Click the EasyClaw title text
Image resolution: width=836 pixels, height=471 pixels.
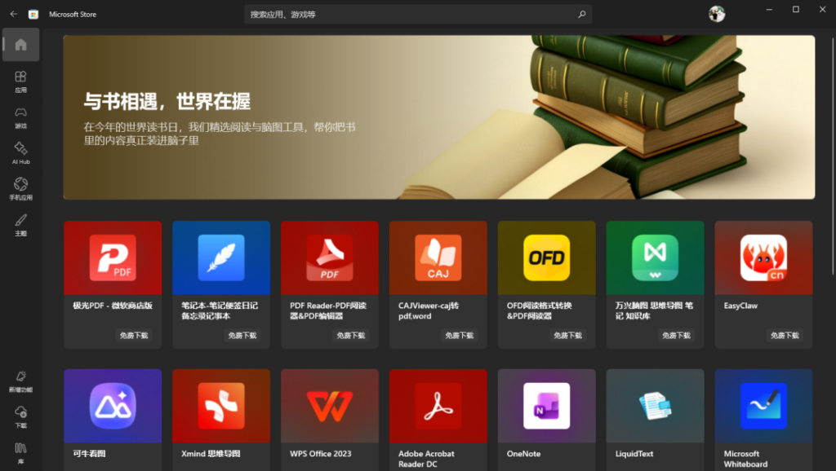click(x=740, y=306)
